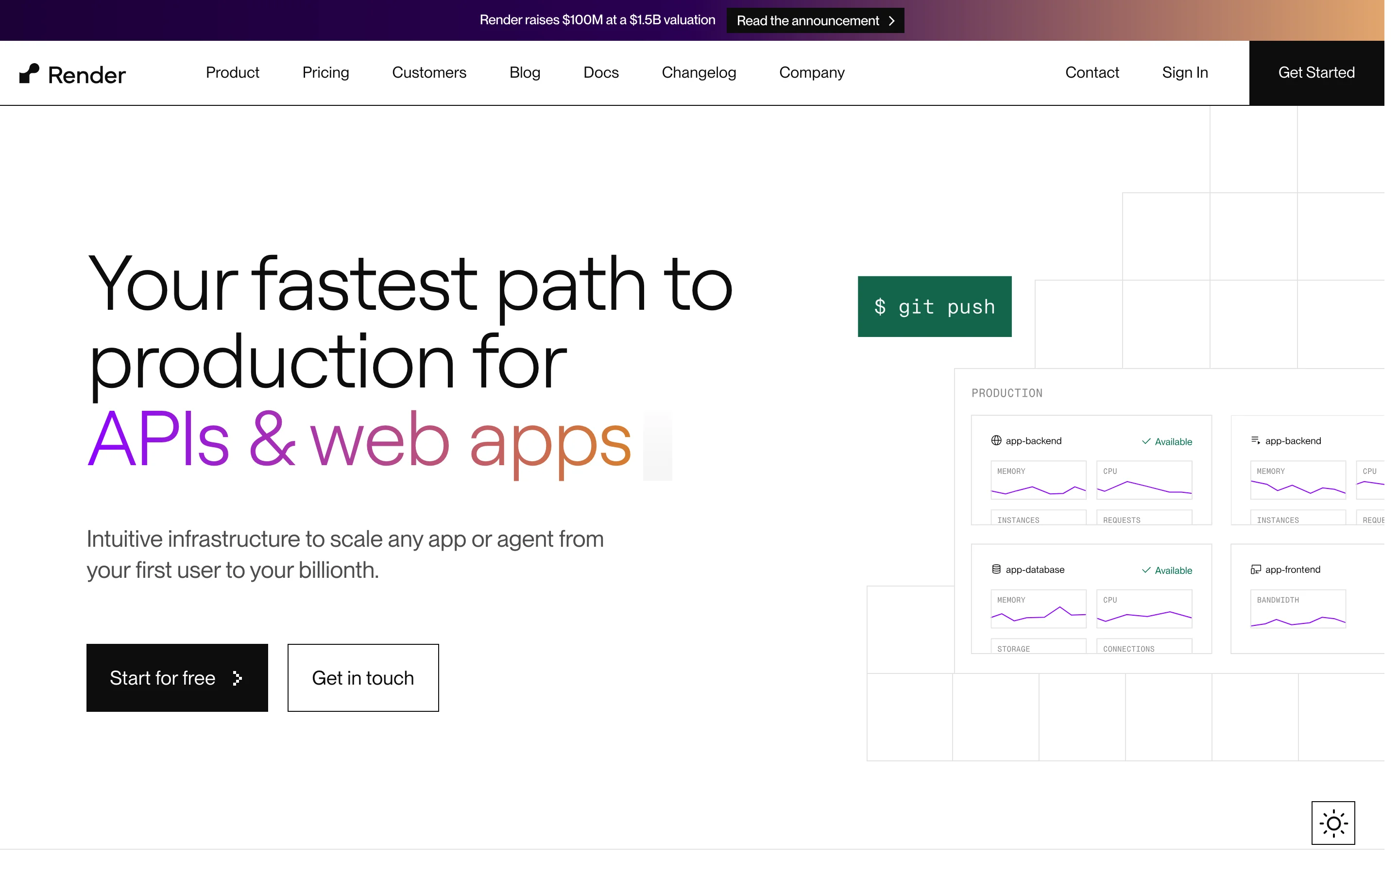Click the Sign In link
The width and height of the screenshot is (1399, 874).
coord(1184,73)
